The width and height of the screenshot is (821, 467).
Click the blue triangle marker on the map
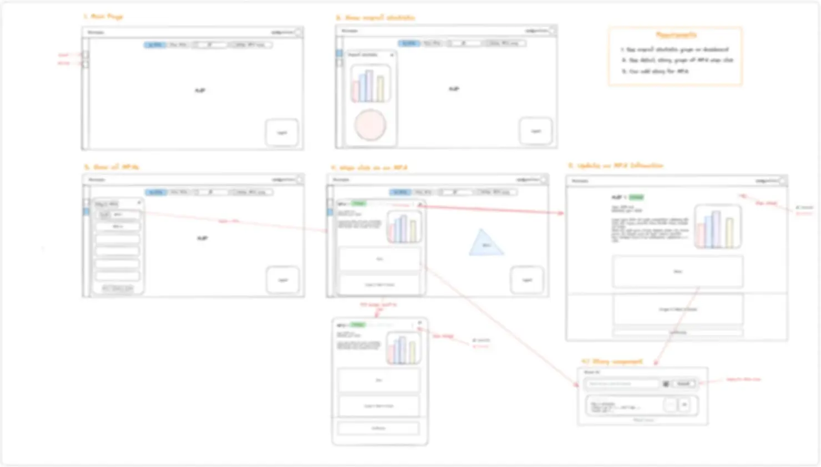(x=486, y=243)
